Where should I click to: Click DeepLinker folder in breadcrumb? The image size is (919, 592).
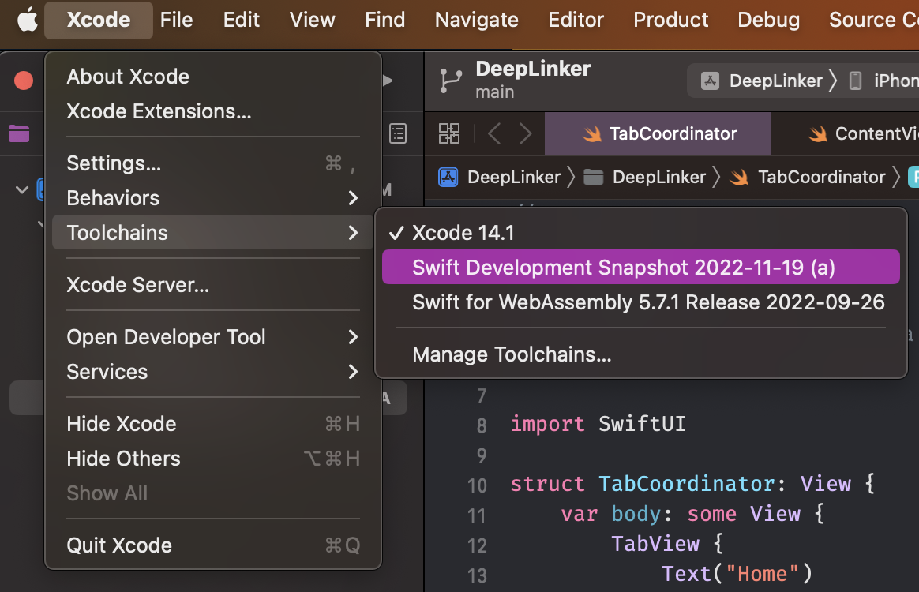point(645,177)
